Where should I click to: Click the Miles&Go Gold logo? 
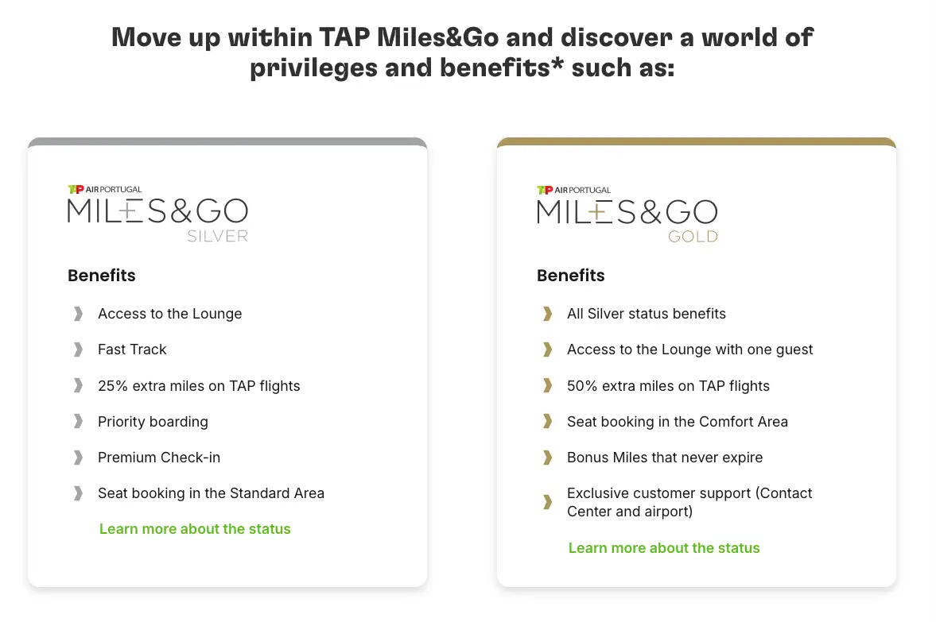click(627, 213)
